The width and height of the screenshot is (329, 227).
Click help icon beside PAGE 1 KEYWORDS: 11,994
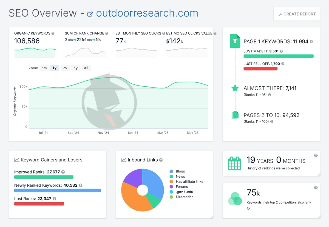click(311, 42)
